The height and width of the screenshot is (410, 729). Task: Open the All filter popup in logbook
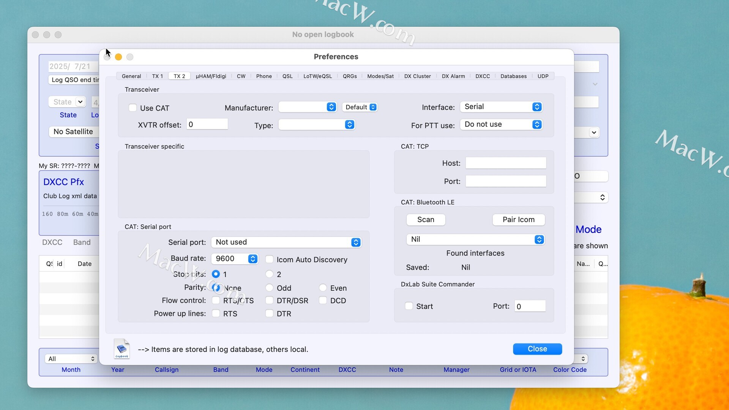(71, 359)
